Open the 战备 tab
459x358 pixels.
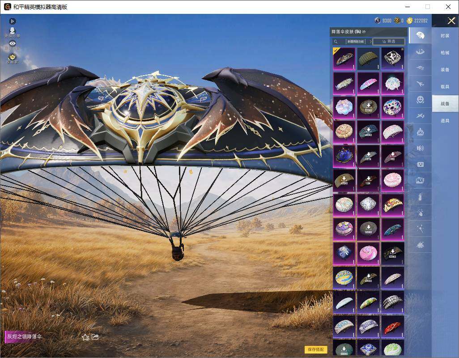tap(445, 104)
